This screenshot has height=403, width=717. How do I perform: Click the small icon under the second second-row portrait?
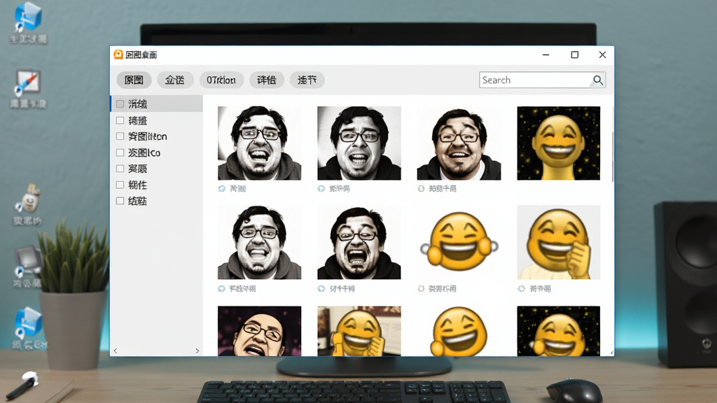click(x=321, y=289)
